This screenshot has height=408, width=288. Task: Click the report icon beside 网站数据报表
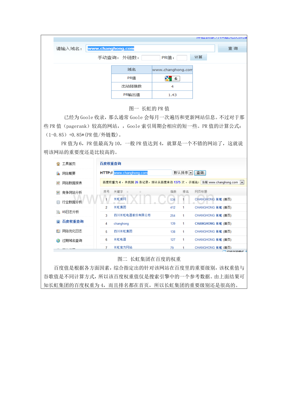point(58,183)
